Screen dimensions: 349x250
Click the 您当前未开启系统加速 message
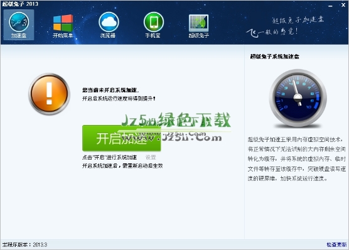tap(110, 90)
